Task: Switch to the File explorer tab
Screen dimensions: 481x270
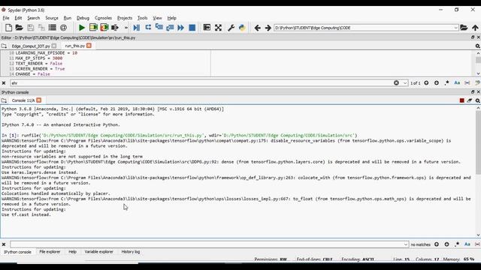Action: pyautogui.click(x=50, y=252)
